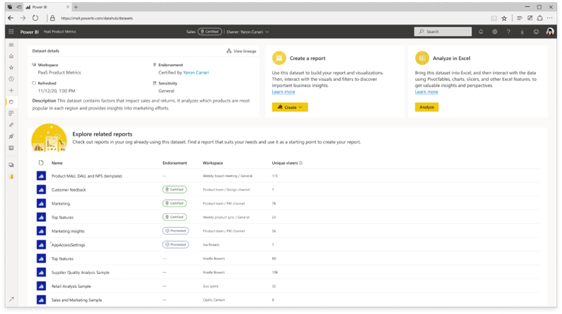Open the Customer feedback report
Image resolution: width=562 pixels, height=314 pixels.
pyautogui.click(x=69, y=190)
